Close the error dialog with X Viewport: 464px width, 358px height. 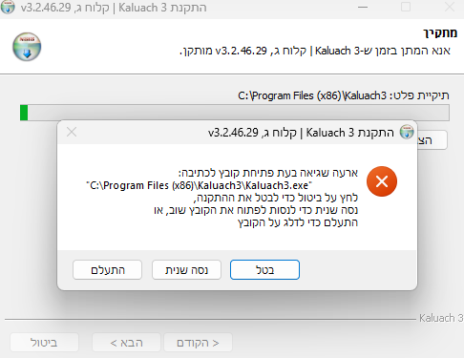pyautogui.click(x=72, y=132)
